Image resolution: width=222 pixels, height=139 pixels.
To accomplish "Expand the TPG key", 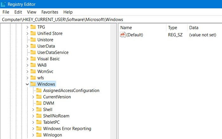I will [x=27, y=27].
